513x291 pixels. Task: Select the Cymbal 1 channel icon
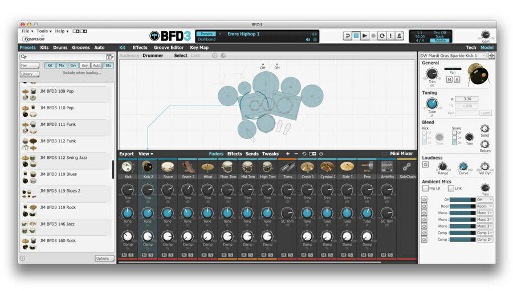[x=327, y=167]
